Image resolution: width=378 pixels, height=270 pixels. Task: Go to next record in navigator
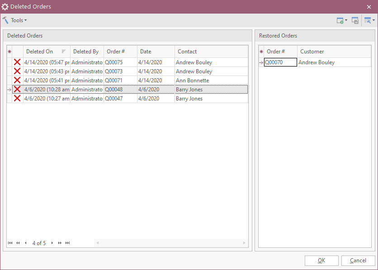(x=52, y=243)
